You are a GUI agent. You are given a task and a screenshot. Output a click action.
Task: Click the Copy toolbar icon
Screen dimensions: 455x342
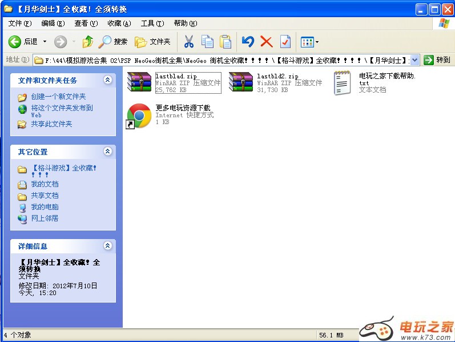coord(207,42)
